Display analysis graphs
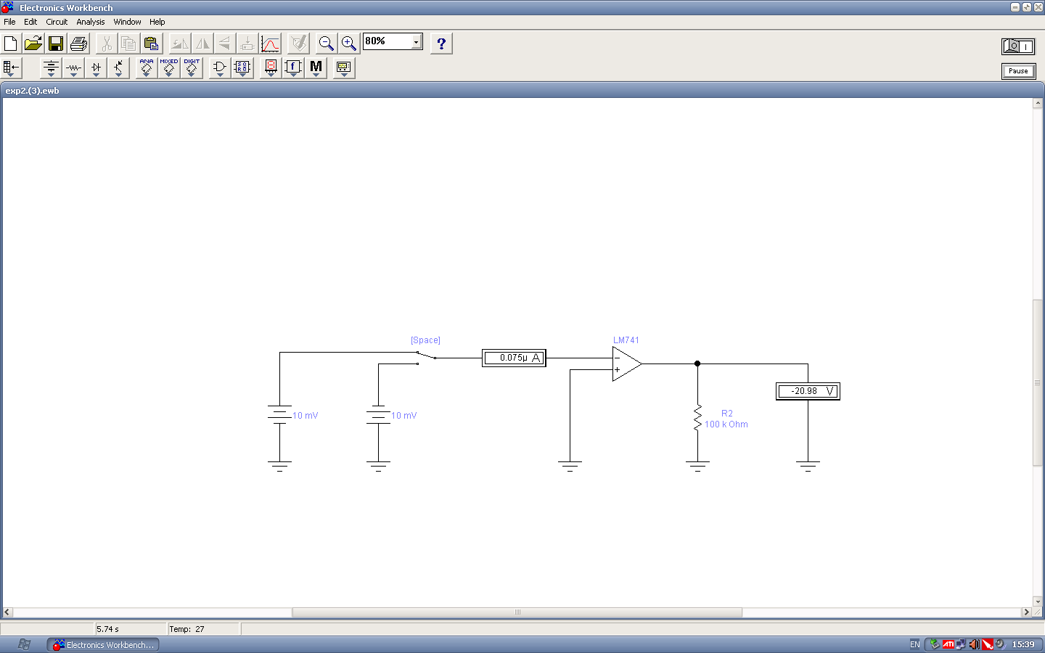The width and height of the screenshot is (1045, 653). click(x=270, y=44)
